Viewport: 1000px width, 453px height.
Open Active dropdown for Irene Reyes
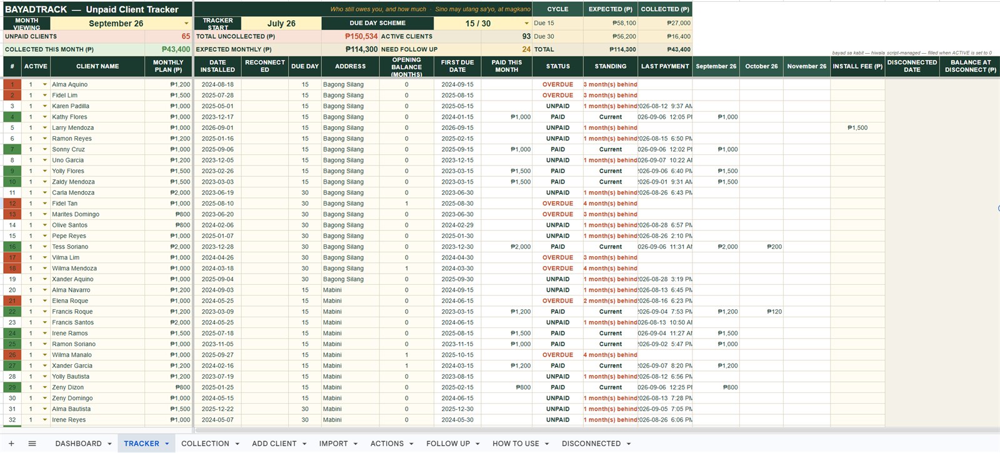45,420
